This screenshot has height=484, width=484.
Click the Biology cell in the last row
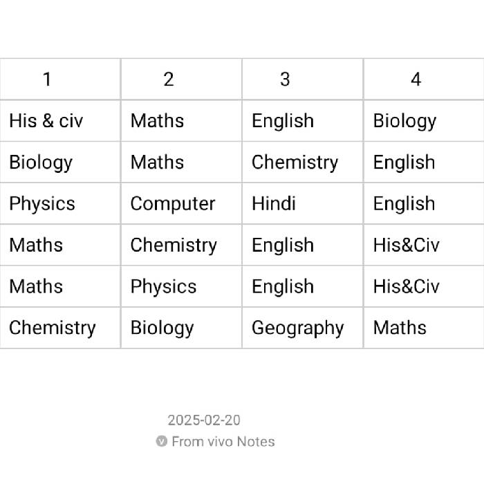pos(181,328)
